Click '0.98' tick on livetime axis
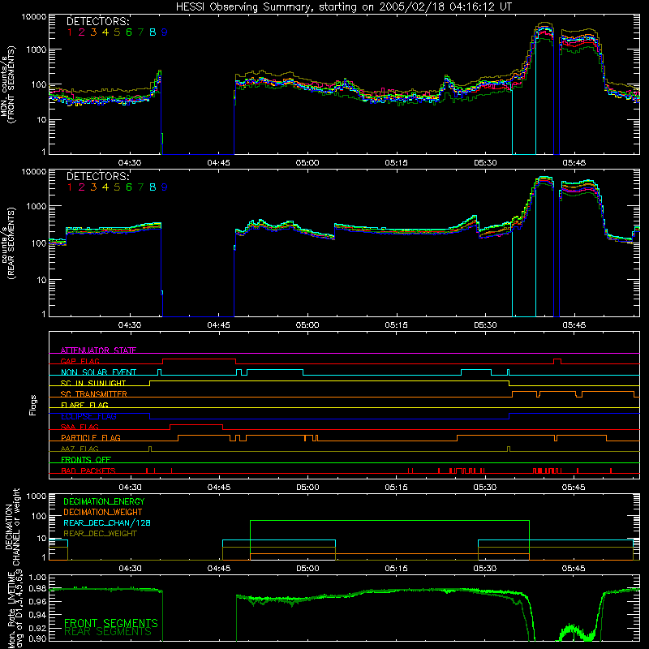The width and height of the screenshot is (649, 649). tap(37, 588)
